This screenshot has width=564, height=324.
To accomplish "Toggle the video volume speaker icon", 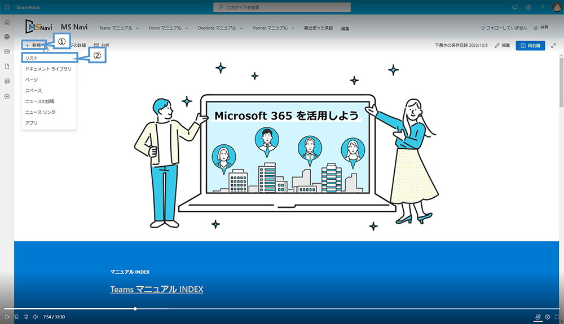I will tap(35, 317).
